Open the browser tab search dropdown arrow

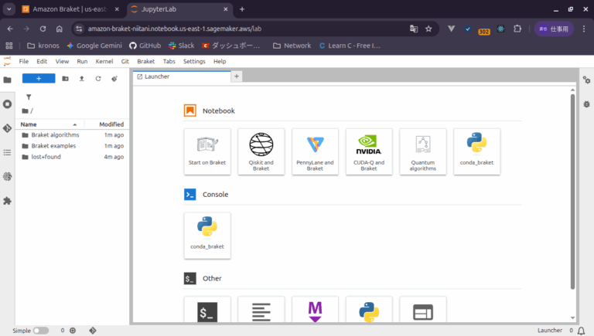click(9, 9)
